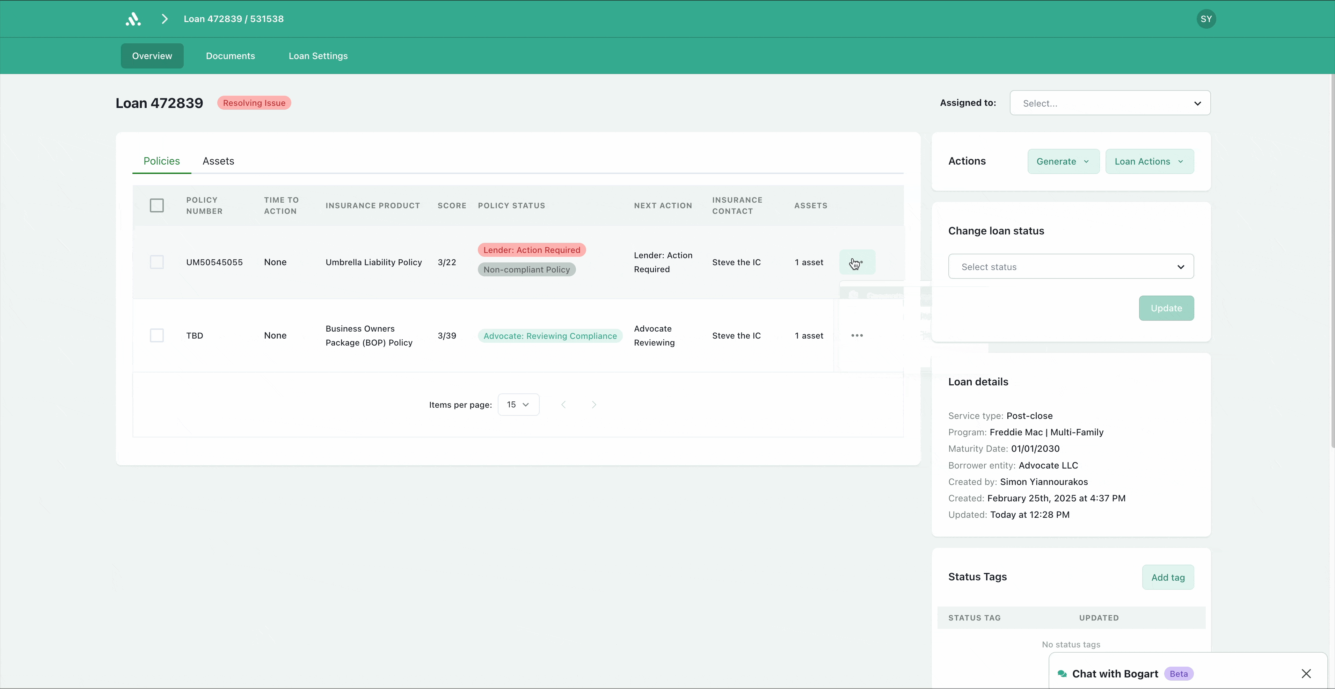This screenshot has height=689, width=1335.
Task: Open the Generate actions dropdown
Action: 1063,161
